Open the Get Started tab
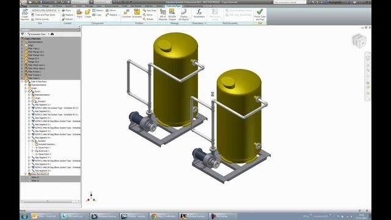The height and width of the screenshot is (220, 391). (136, 5)
